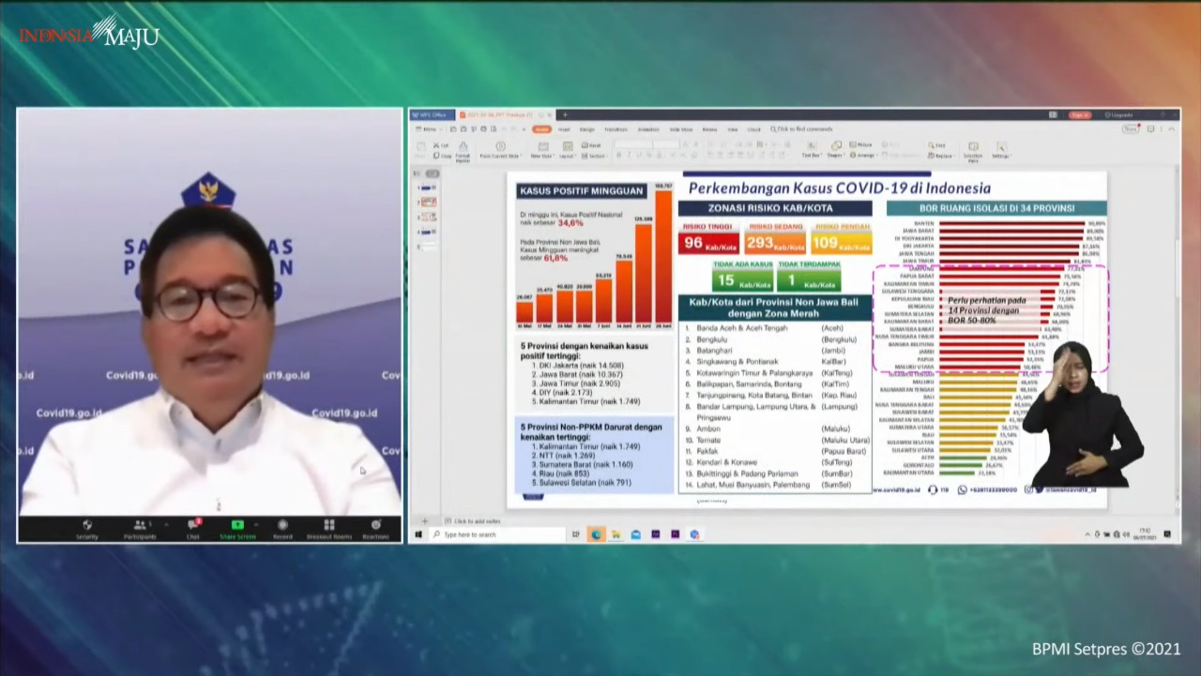The width and height of the screenshot is (1201, 676).
Task: Click the Windows taskbar search box
Action: [497, 534]
